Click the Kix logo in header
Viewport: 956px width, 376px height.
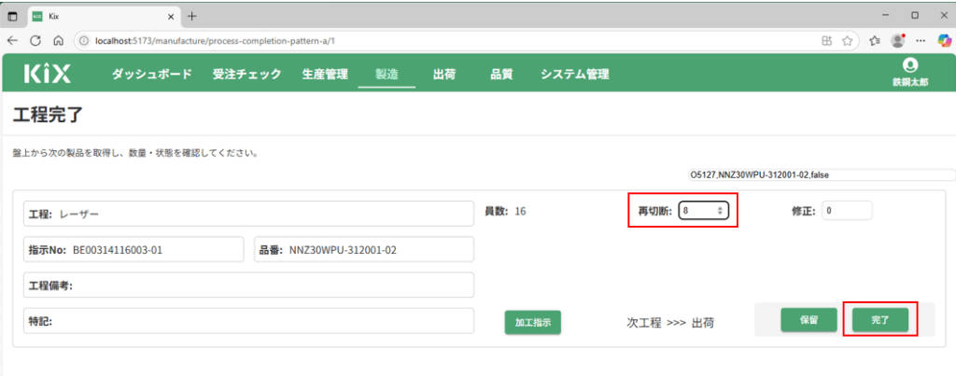47,73
